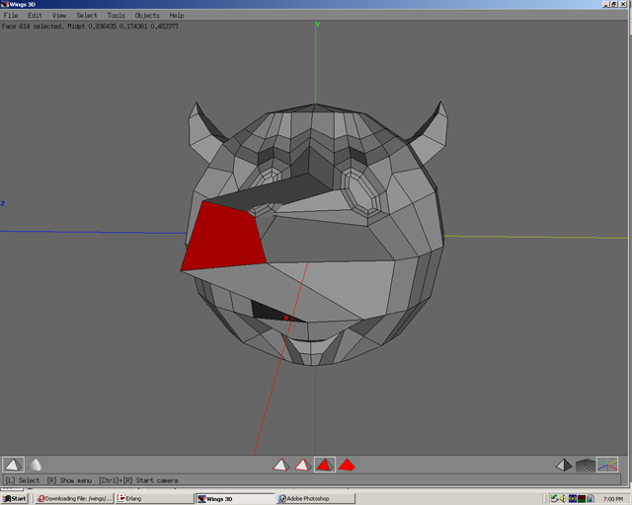Image resolution: width=632 pixels, height=505 pixels.
Task: Open the File menu
Action: [x=11, y=16]
